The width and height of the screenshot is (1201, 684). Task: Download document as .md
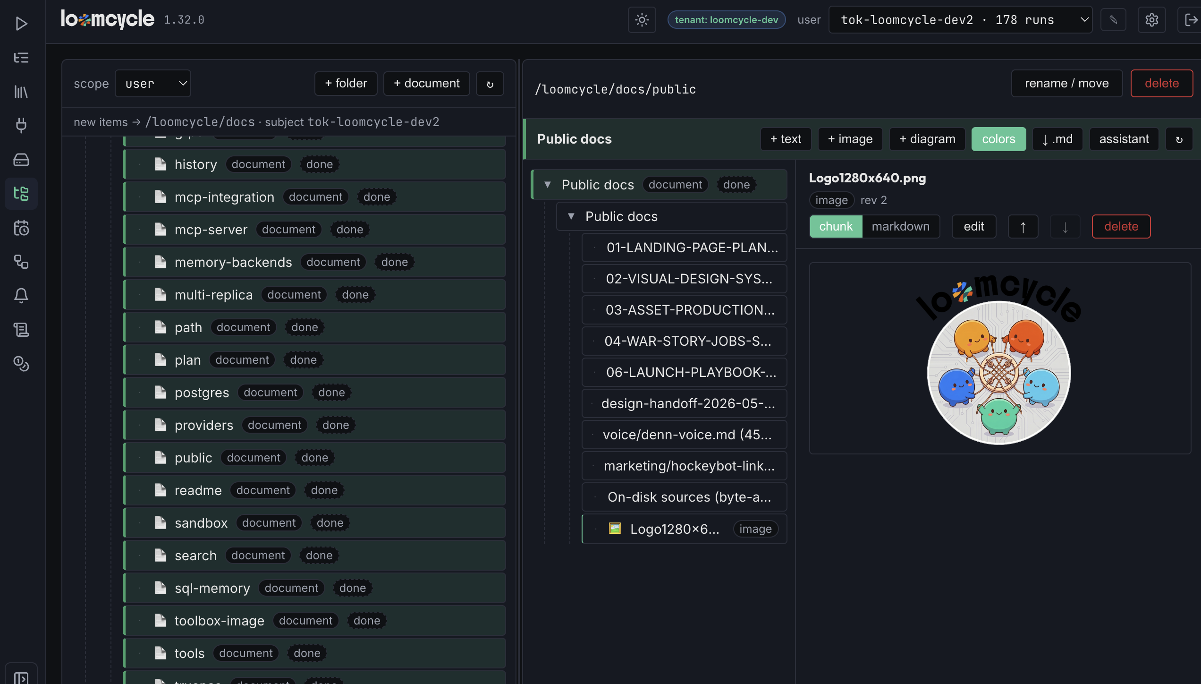click(x=1057, y=139)
